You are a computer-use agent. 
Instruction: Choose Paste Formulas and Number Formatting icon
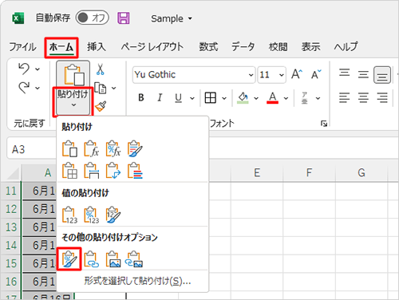point(113,148)
